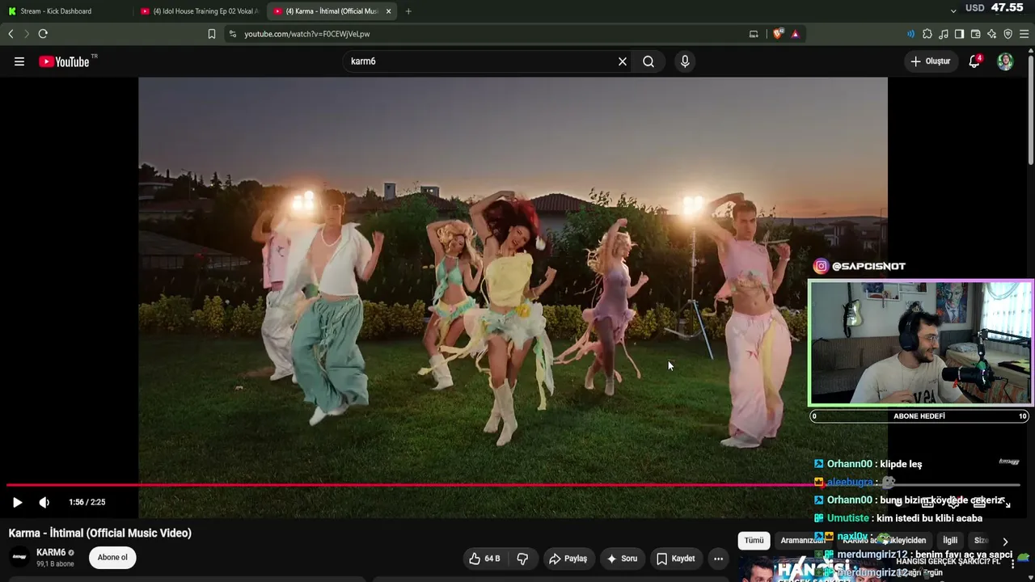1035x582 pixels.
Task: Save video with Kaydet button
Action: pos(676,559)
